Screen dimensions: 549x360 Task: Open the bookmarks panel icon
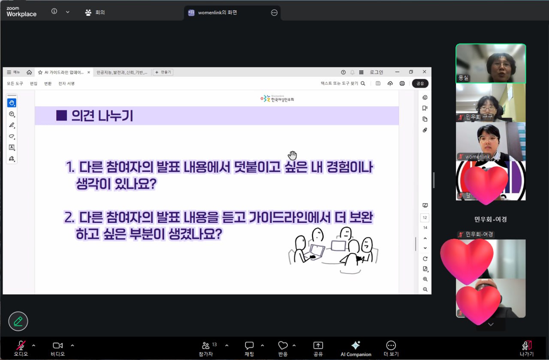pos(425,108)
